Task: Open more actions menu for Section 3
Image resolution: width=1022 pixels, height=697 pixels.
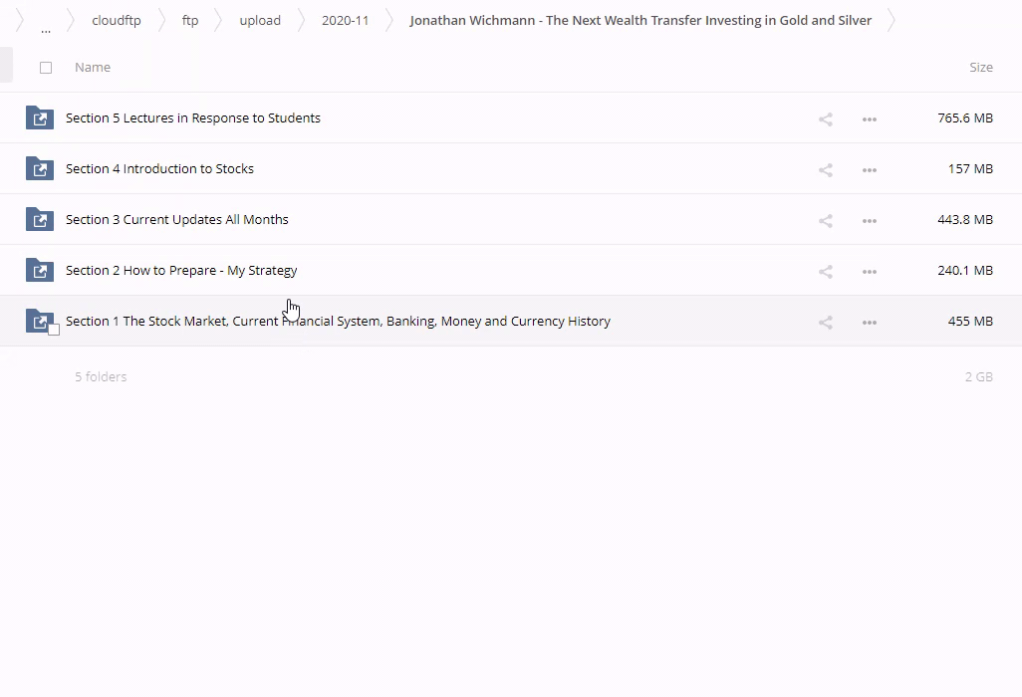Action: point(869,220)
